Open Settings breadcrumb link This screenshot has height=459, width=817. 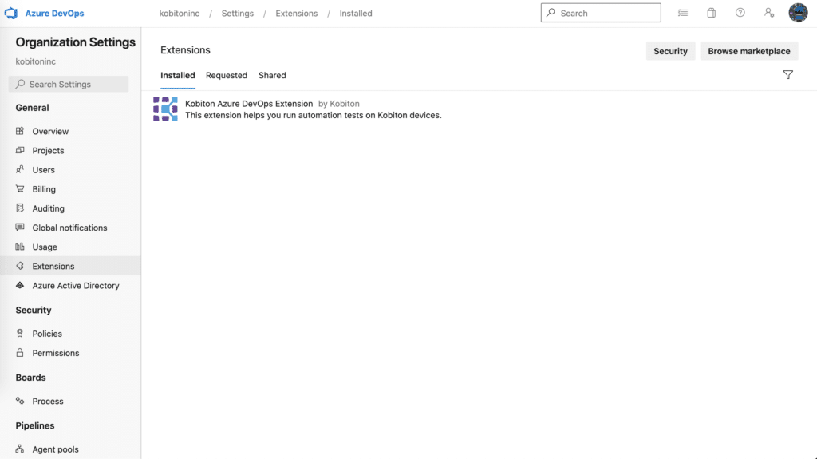click(x=238, y=14)
